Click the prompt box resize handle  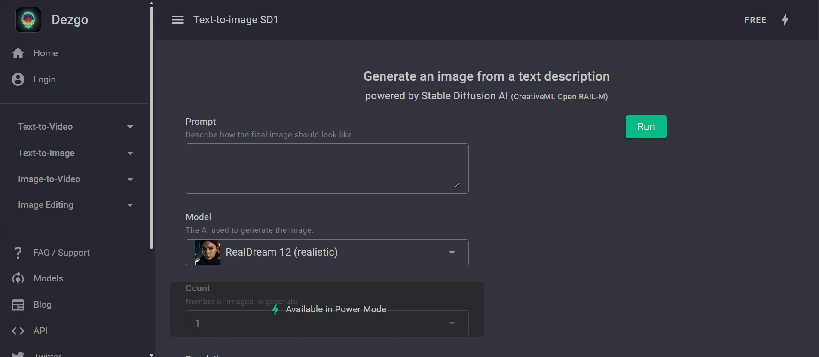point(457,185)
